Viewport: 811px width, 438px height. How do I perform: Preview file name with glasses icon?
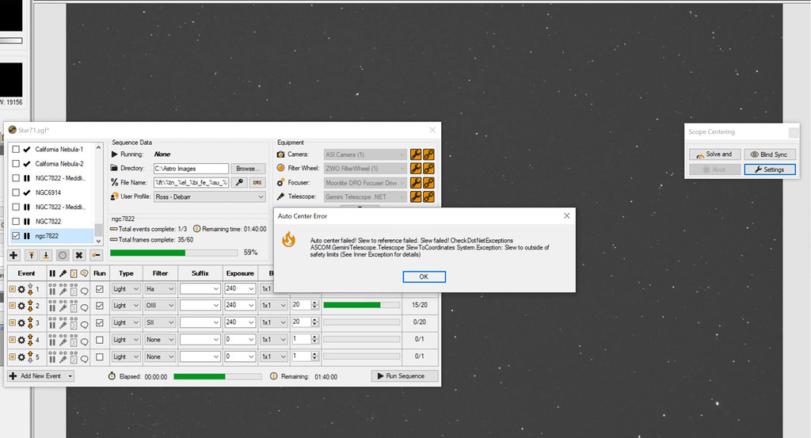point(257,182)
